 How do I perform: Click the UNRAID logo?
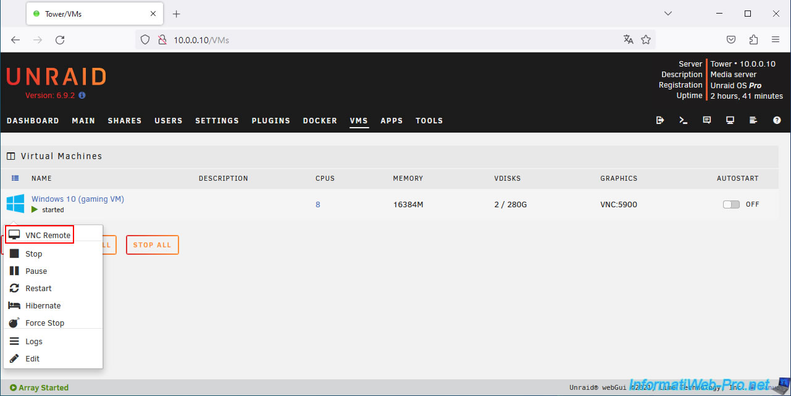[56, 76]
